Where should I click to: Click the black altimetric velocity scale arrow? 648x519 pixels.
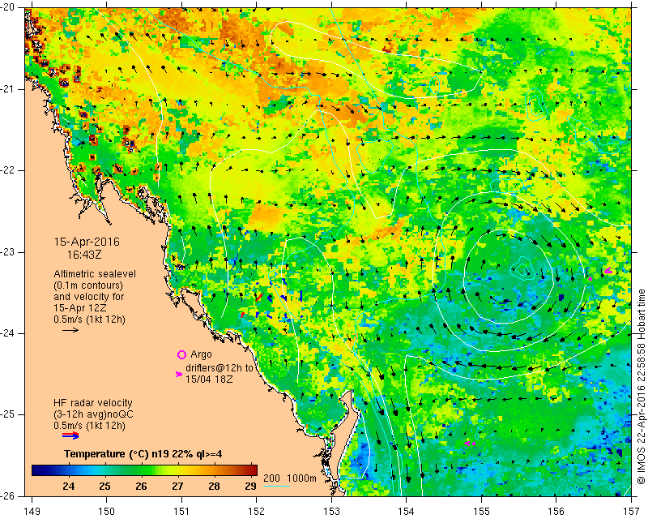click(70, 330)
